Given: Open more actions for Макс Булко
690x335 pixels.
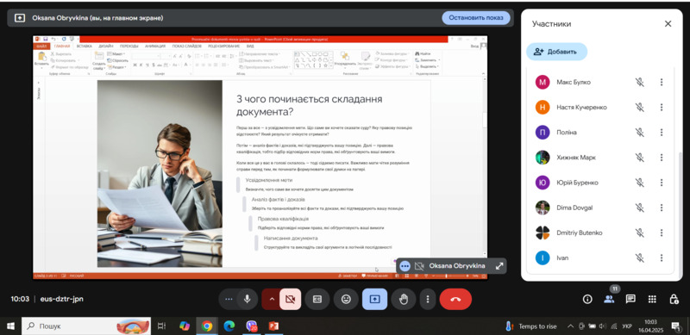Looking at the screenshot, I should pyautogui.click(x=661, y=82).
